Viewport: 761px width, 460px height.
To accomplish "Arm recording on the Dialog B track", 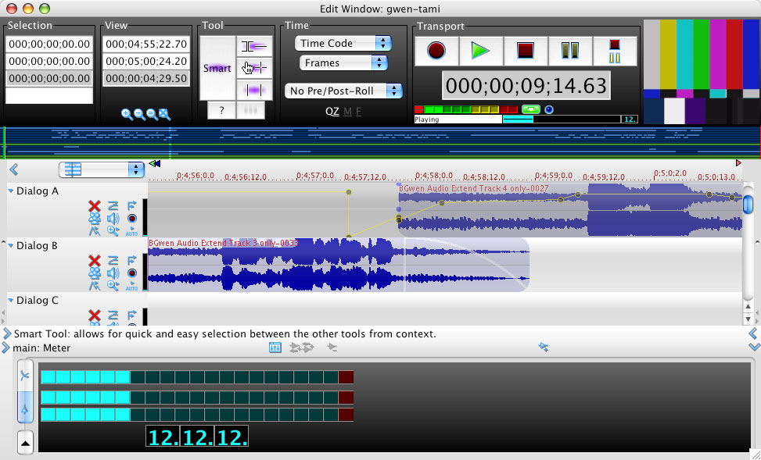I will pos(132,273).
